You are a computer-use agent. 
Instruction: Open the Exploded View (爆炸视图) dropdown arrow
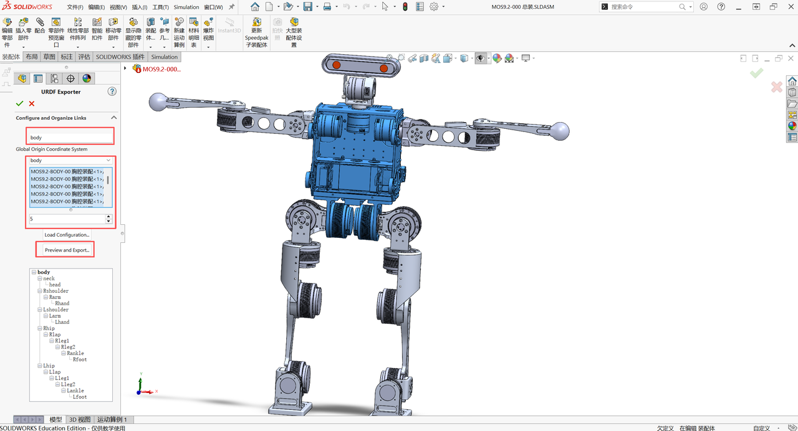pyautogui.click(x=208, y=47)
